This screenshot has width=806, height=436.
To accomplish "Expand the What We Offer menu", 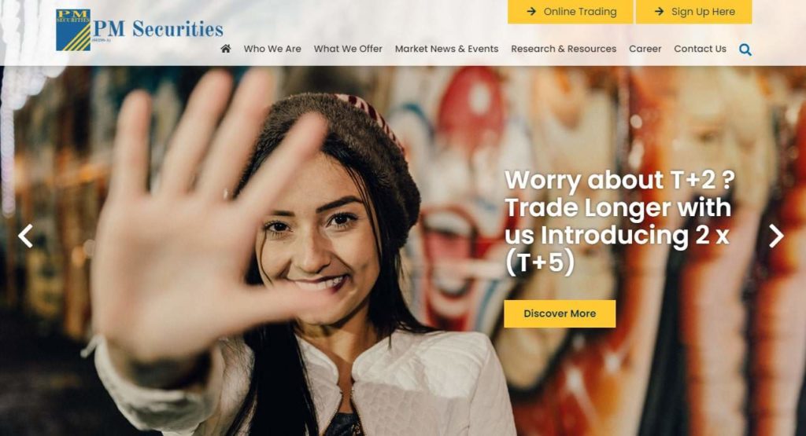I will pos(348,49).
